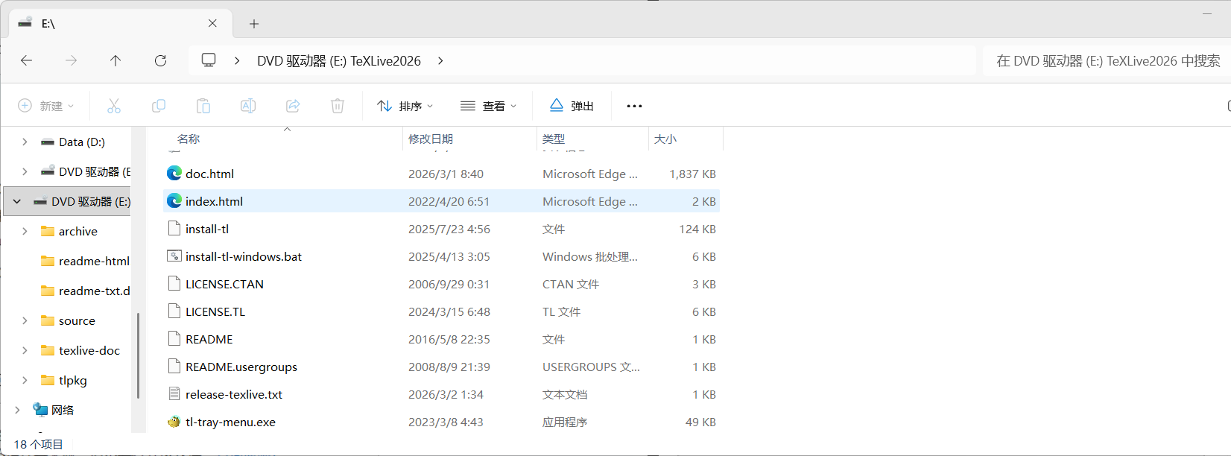This screenshot has width=1231, height=456.
Task: Click the Edge icon of index.html
Action: (x=174, y=201)
